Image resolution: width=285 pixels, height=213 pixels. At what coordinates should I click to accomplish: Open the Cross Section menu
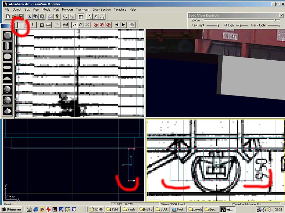coord(102,10)
